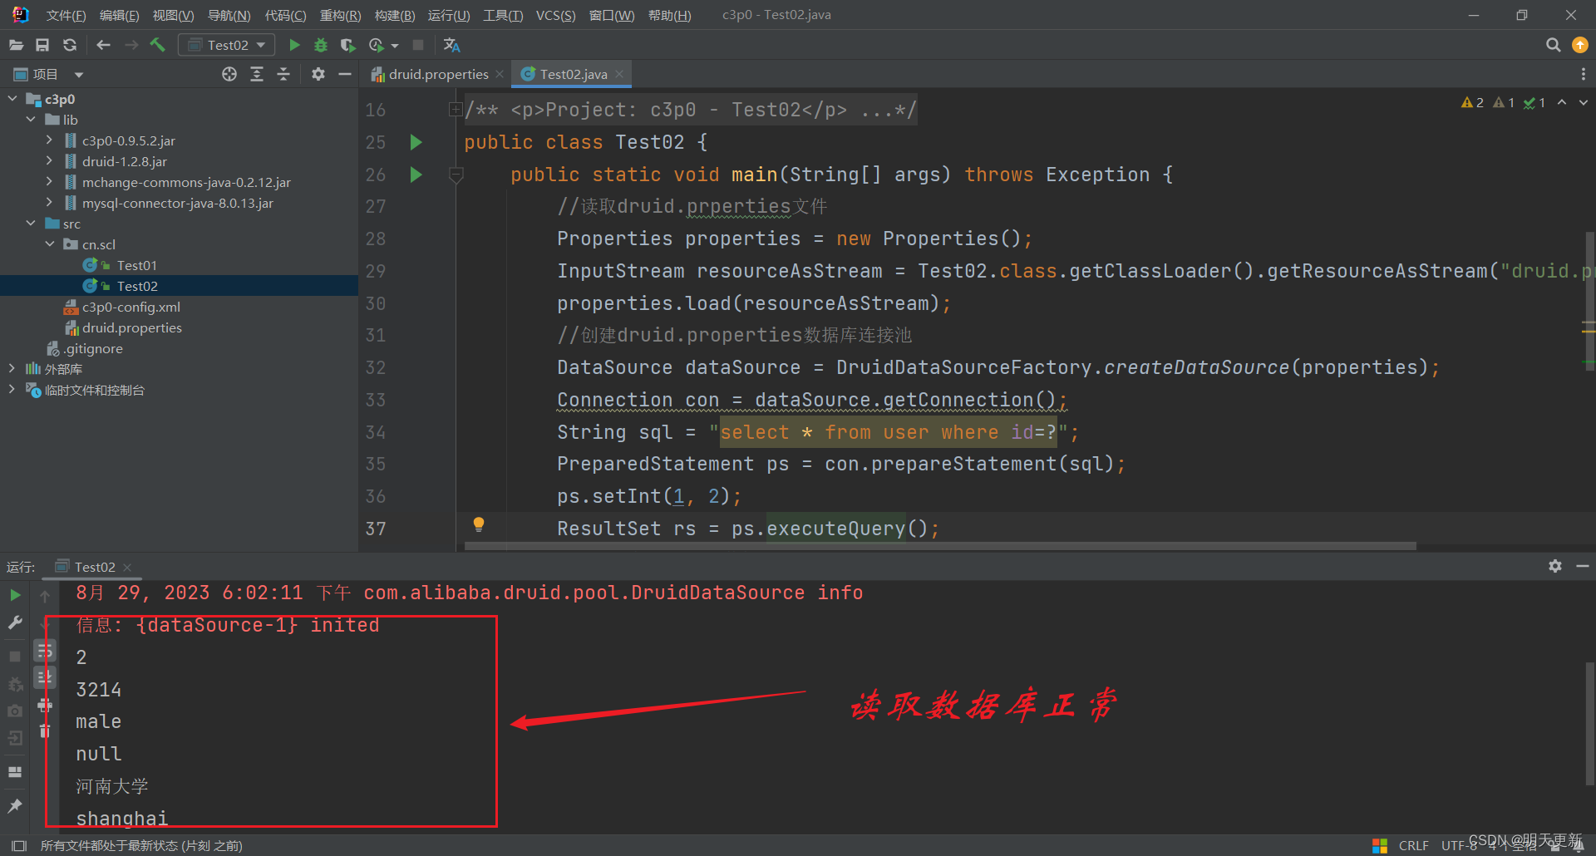Click the yellow lightbulb intention icon
Image resolution: width=1596 pixels, height=856 pixels.
479,524
